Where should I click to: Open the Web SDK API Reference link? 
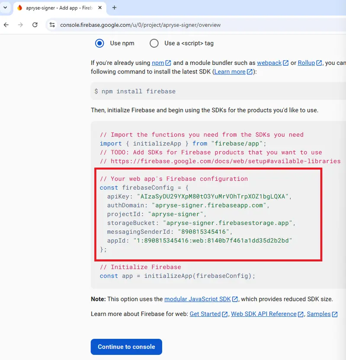pyautogui.click(x=264, y=314)
